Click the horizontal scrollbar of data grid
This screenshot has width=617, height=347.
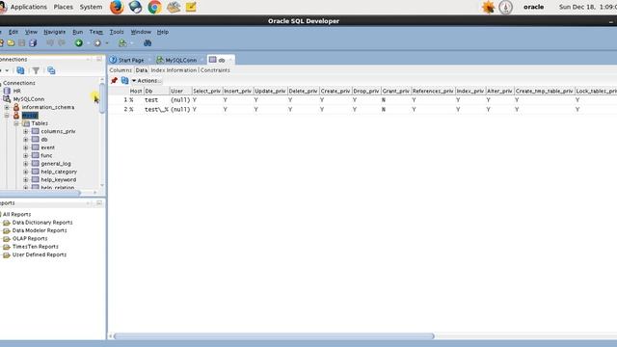[x=274, y=336]
